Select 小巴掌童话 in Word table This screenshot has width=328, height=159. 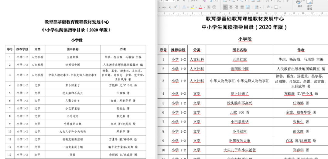click(240, 122)
